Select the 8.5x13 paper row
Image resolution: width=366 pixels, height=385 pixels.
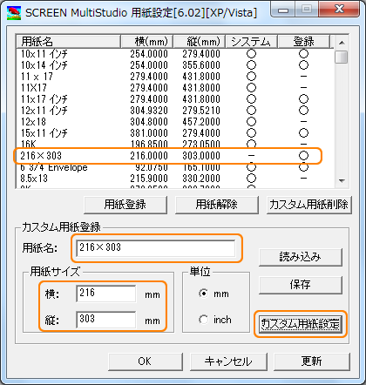pos(174,179)
